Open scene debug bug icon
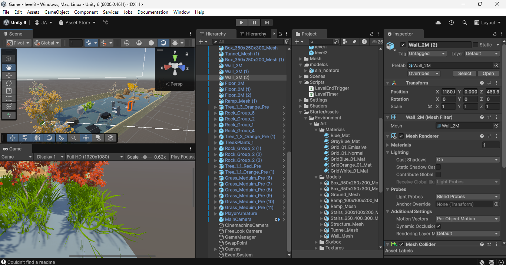Image resolution: width=506 pixels, height=265 pixels. [175, 43]
